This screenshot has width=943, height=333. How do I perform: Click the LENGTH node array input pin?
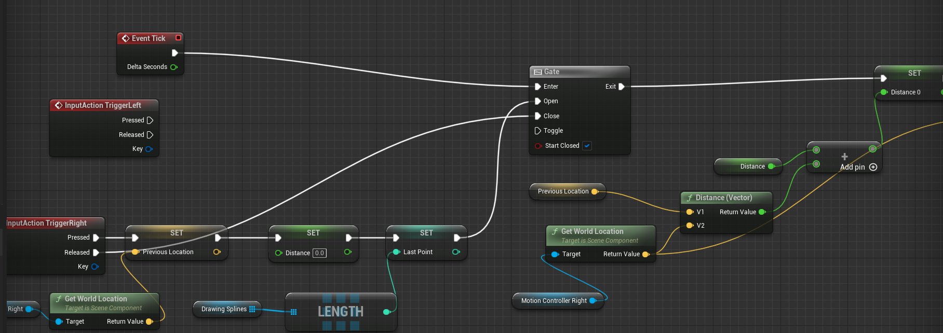click(294, 312)
